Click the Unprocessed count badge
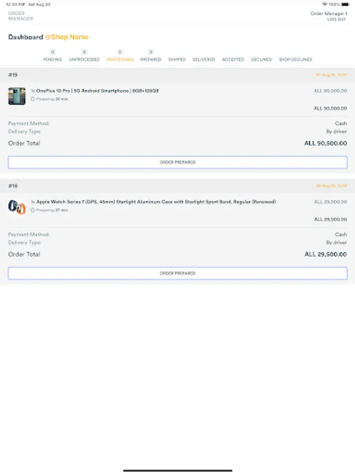Viewport: 355px width, 474px height. click(84, 52)
